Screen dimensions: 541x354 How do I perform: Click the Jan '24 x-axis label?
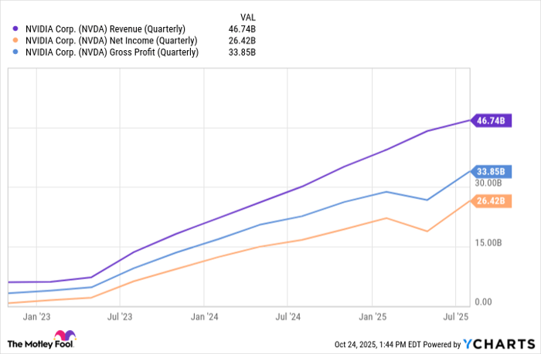tap(204, 317)
